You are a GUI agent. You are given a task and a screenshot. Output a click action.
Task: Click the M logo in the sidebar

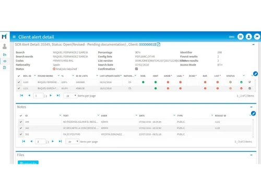[4, 37]
